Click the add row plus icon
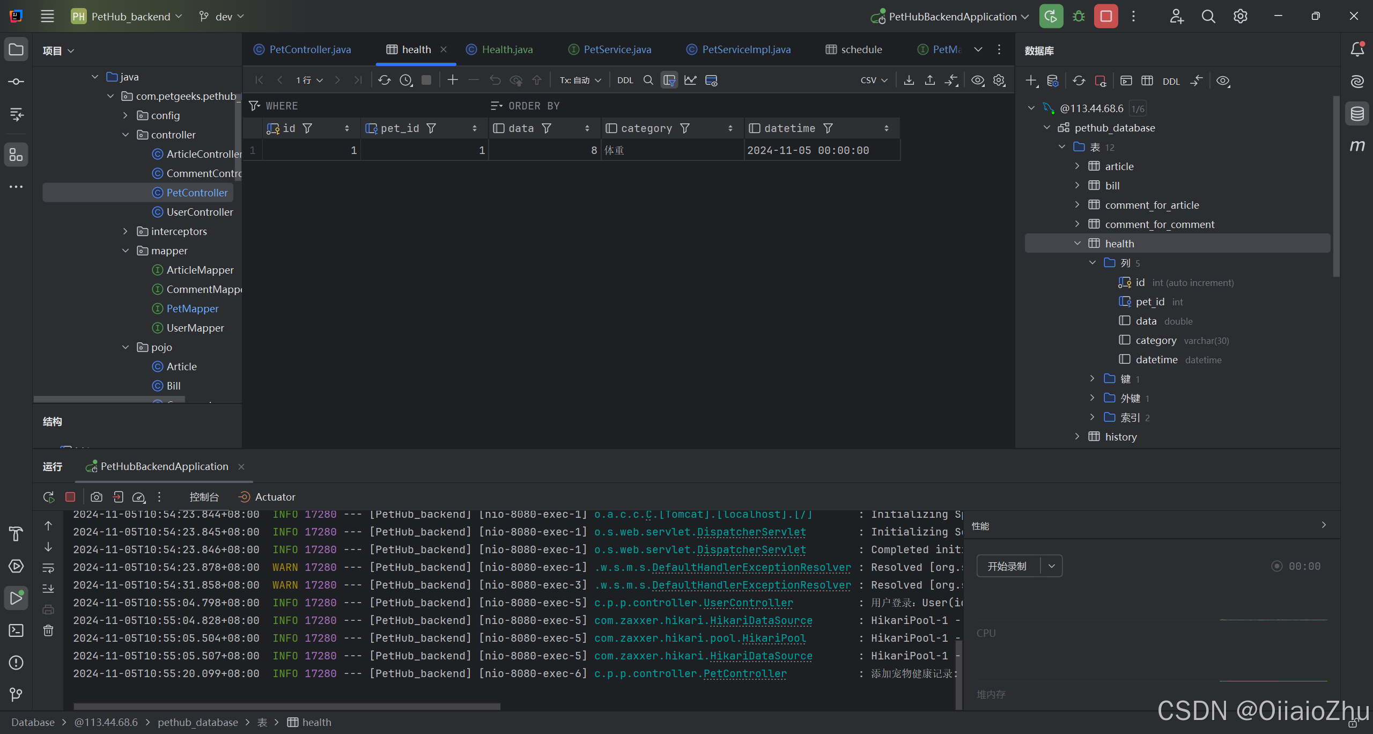 point(453,80)
